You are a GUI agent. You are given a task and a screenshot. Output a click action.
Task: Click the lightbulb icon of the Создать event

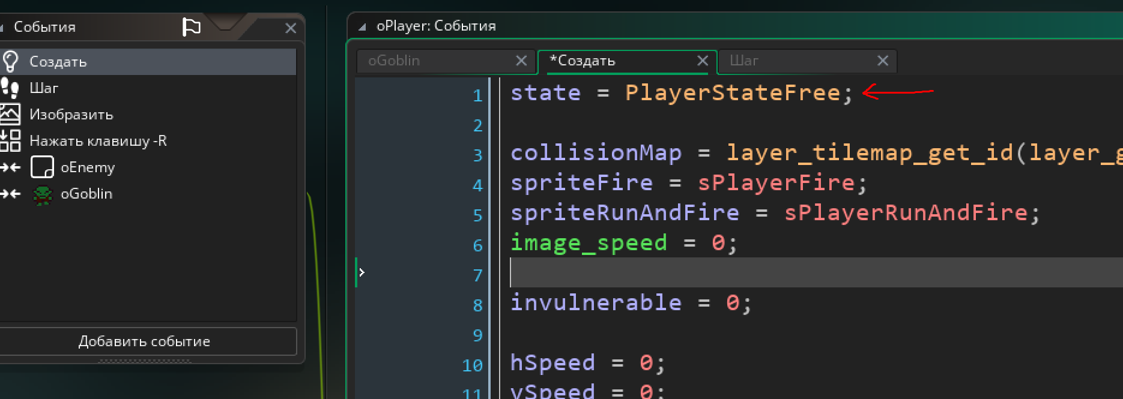10,61
